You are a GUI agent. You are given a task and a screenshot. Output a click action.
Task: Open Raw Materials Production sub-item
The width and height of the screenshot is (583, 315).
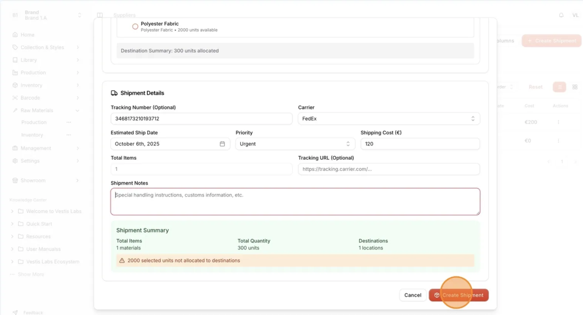(34, 122)
